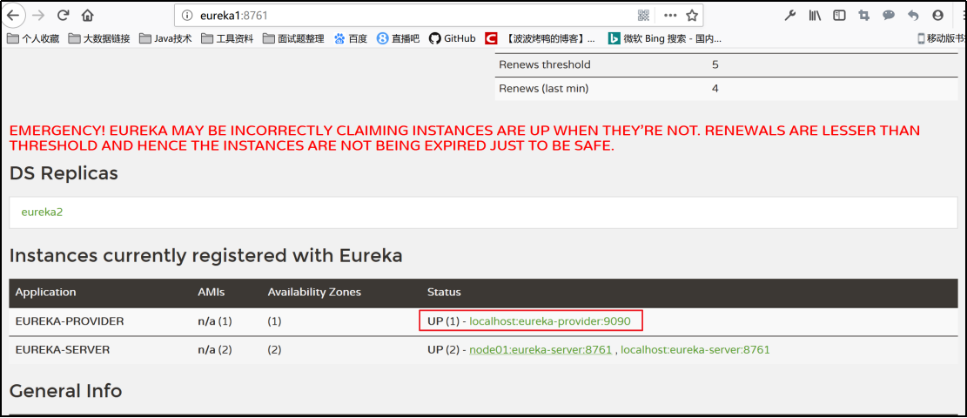Image resolution: width=967 pixels, height=418 pixels.
Task: Open the 百度 bookmark
Action: click(x=350, y=38)
